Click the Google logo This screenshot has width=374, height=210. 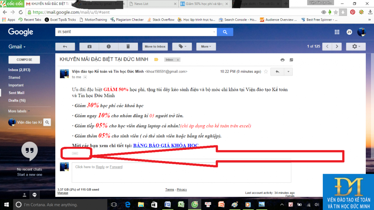(21, 32)
